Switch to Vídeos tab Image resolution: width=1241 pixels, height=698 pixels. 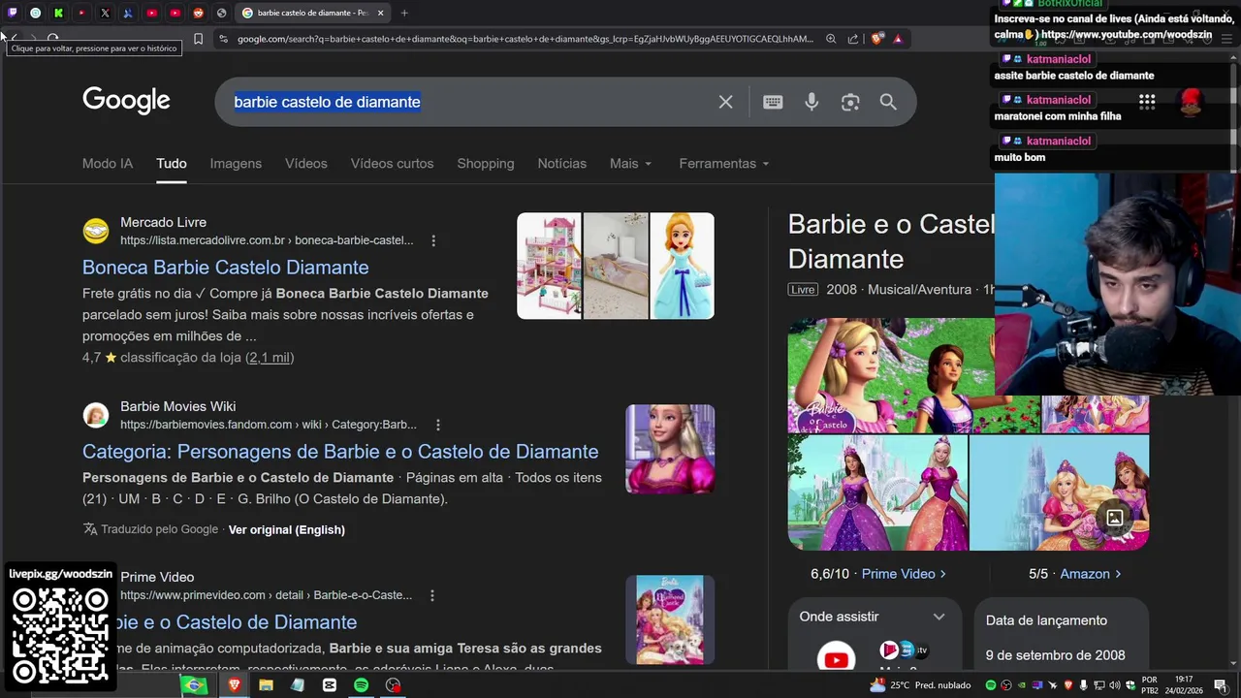[x=306, y=164]
